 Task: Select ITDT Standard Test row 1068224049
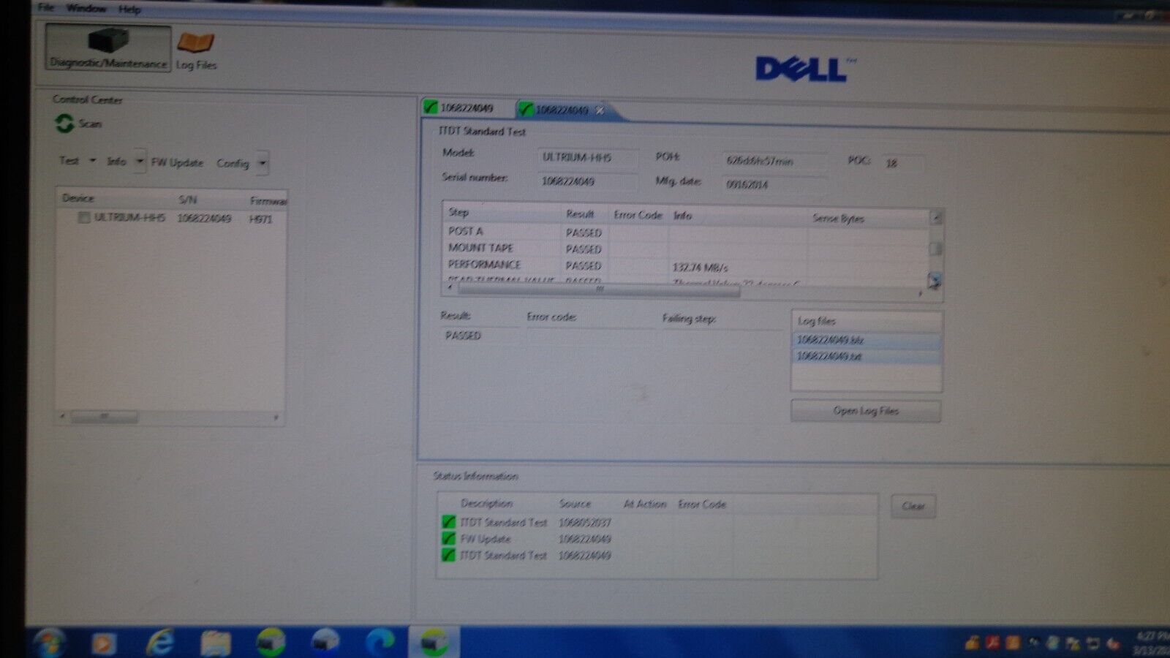coord(657,556)
